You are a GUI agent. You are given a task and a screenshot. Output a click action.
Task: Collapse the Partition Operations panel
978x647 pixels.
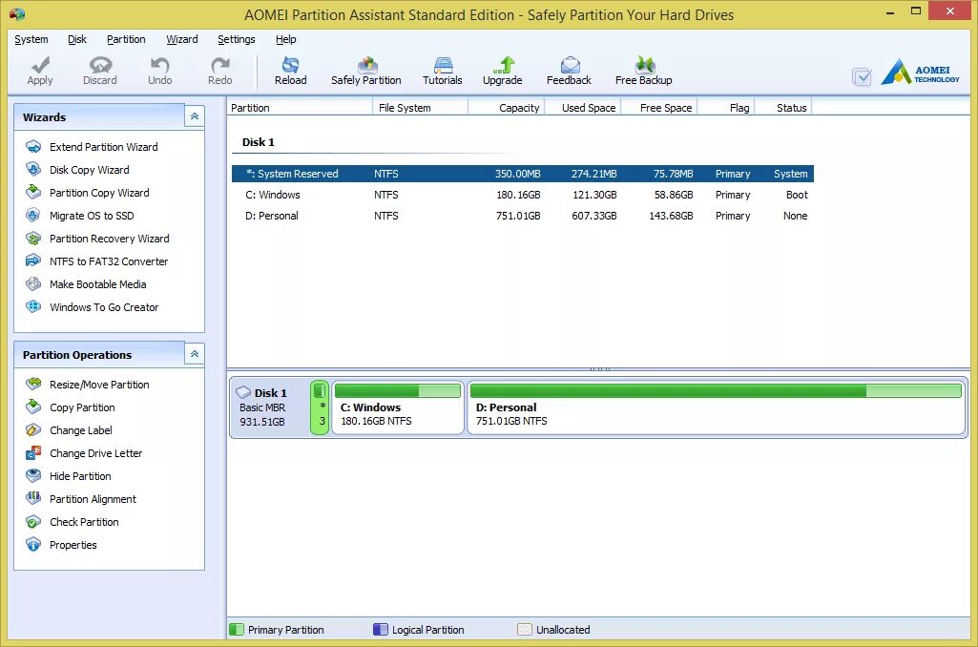pos(195,354)
